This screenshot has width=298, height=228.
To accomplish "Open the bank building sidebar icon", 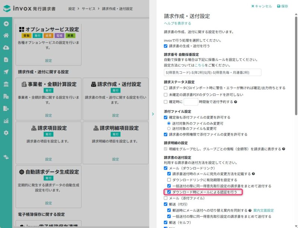I will (x=6, y=84).
